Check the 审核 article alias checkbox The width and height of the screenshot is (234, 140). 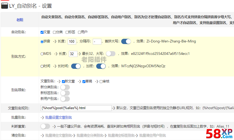click(x=101, y=81)
